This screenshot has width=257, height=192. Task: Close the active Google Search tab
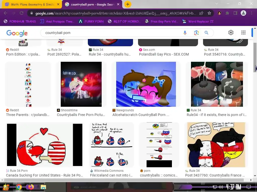pos(118,4)
